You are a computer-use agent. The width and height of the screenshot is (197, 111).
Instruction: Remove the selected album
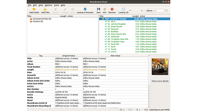(x=112, y=9)
